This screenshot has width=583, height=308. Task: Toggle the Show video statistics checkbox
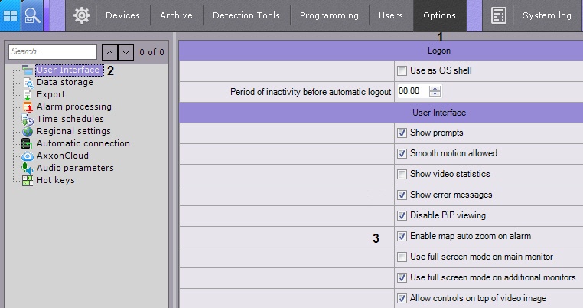(402, 175)
